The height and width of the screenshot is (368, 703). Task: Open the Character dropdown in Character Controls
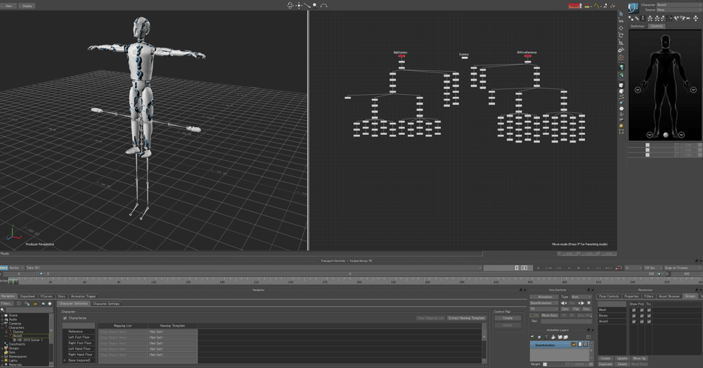(679, 5)
